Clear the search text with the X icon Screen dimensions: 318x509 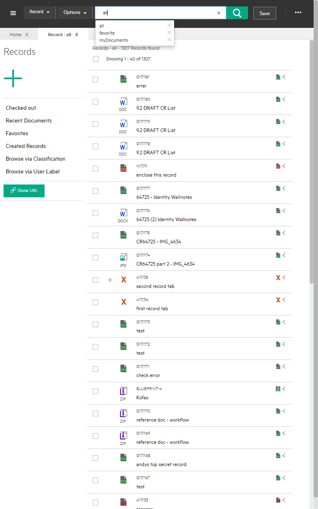click(x=219, y=13)
